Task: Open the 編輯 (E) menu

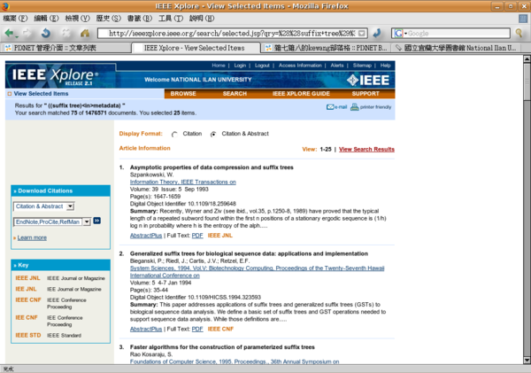Action: 46,19
